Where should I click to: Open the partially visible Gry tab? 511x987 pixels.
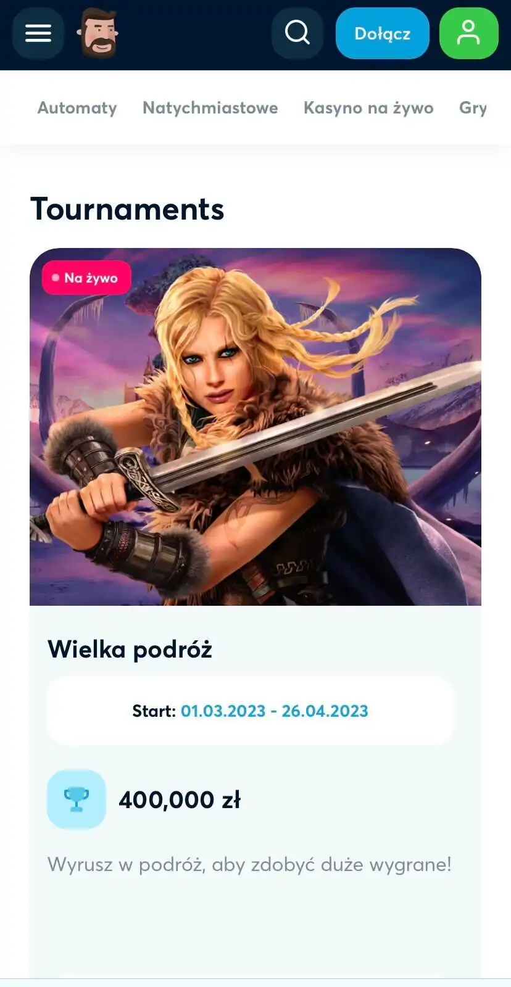click(473, 108)
